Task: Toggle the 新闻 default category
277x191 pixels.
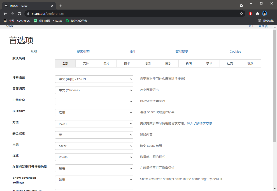Action: (x=189, y=63)
